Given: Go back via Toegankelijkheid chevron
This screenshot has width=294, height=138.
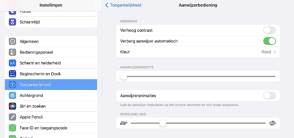Looking at the screenshot, I should click(107, 5).
